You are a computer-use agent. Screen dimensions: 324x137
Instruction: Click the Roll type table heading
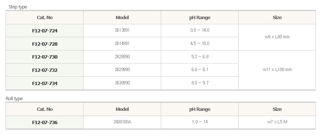tap(14, 99)
